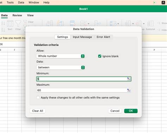Screen dimensions: 167x133
Task: Click Show Detail in the ribbon
Action: coord(162,23)
